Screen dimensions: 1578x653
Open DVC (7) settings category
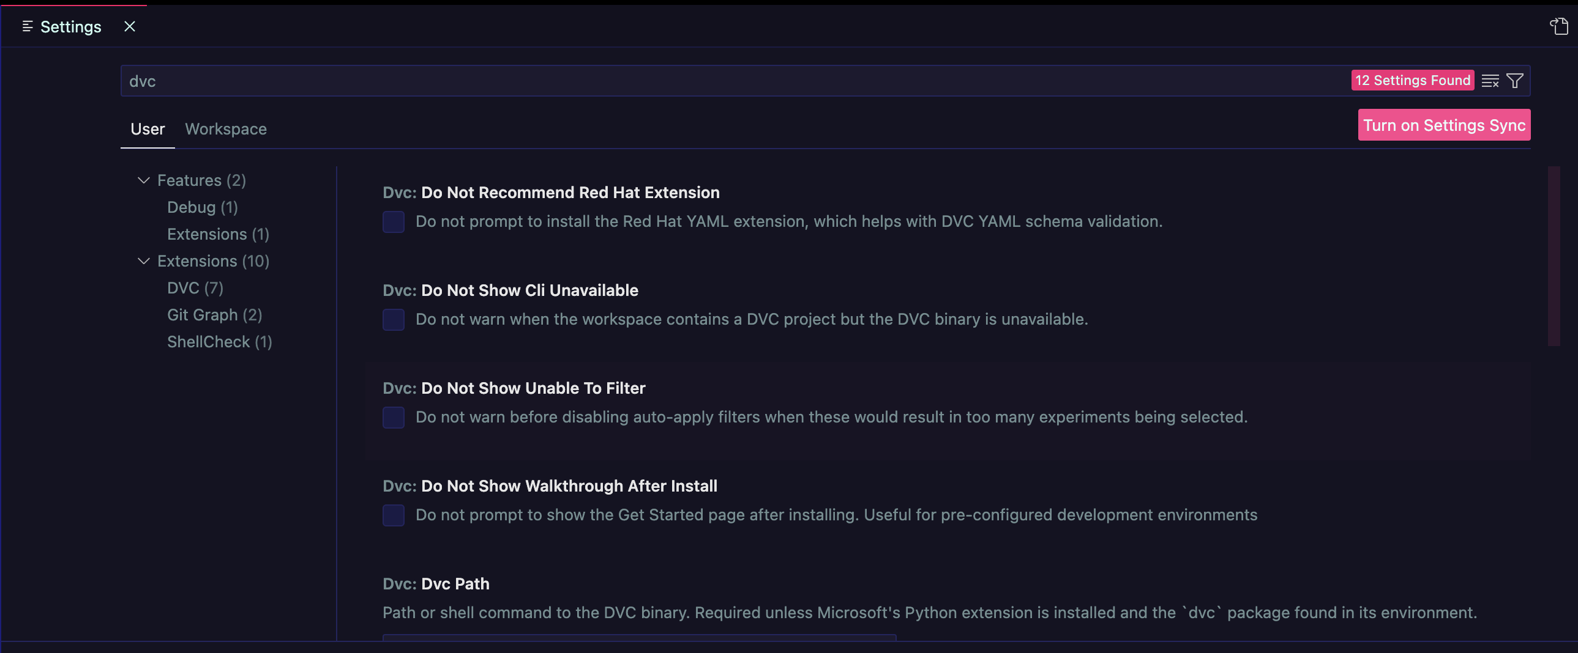point(195,287)
